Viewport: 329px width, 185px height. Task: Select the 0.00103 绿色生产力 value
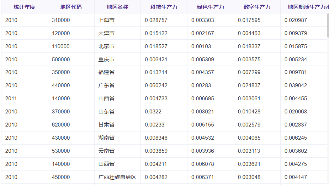[201, 46]
